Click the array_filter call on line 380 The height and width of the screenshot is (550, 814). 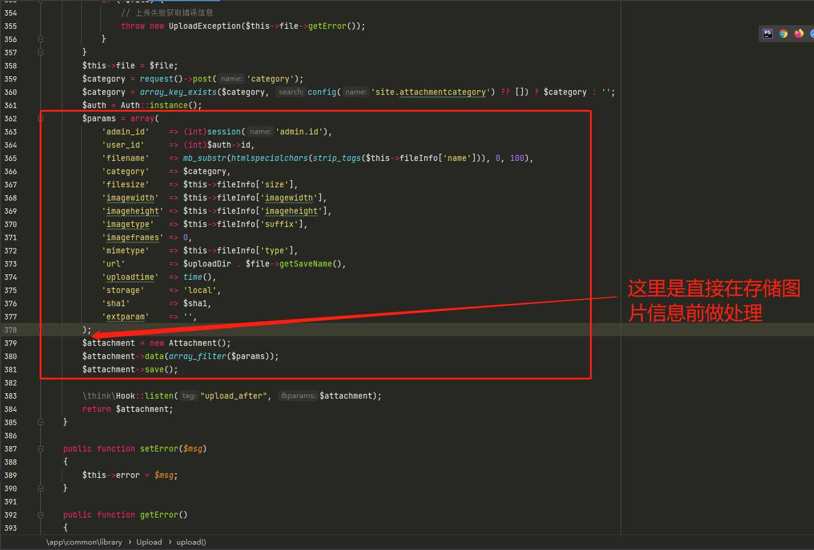point(198,356)
